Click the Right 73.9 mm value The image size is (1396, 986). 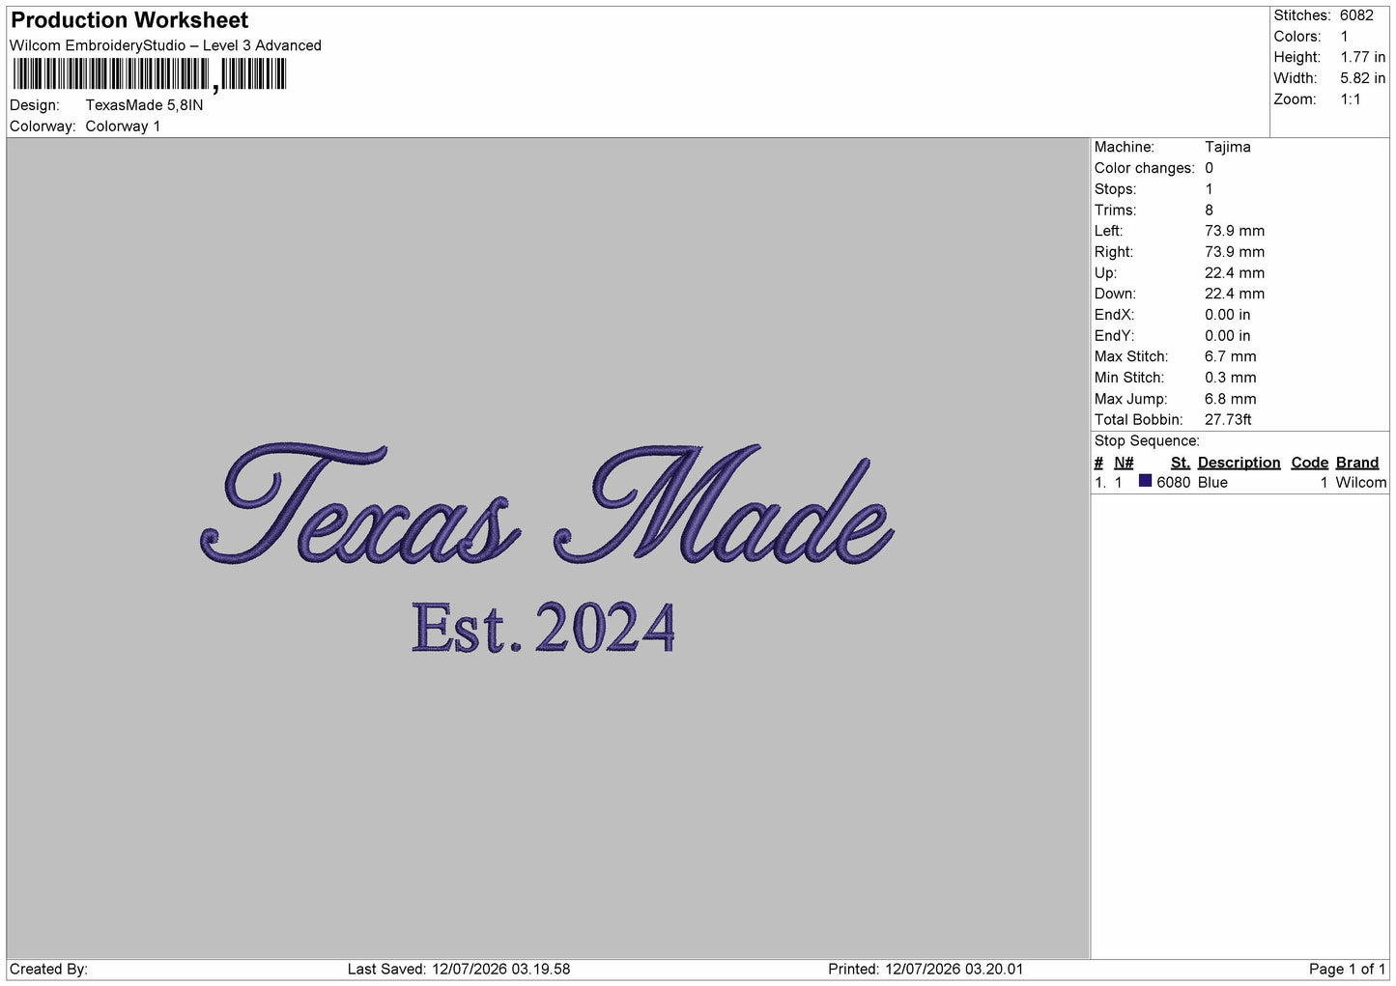click(x=1234, y=252)
